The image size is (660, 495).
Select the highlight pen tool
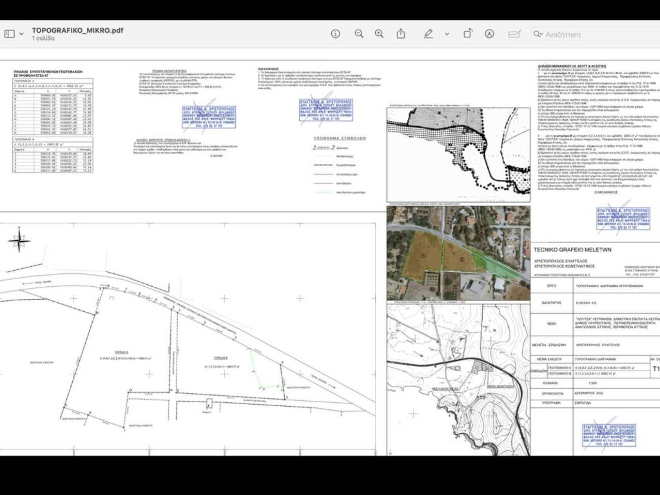tap(429, 34)
